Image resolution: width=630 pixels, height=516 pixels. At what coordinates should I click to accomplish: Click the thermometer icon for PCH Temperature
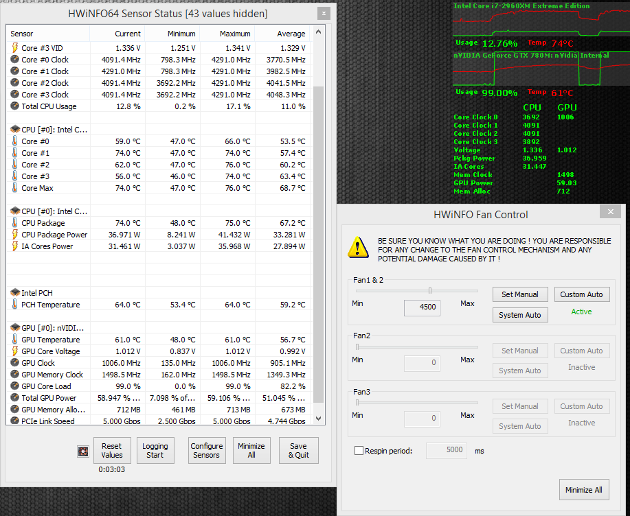(x=15, y=304)
